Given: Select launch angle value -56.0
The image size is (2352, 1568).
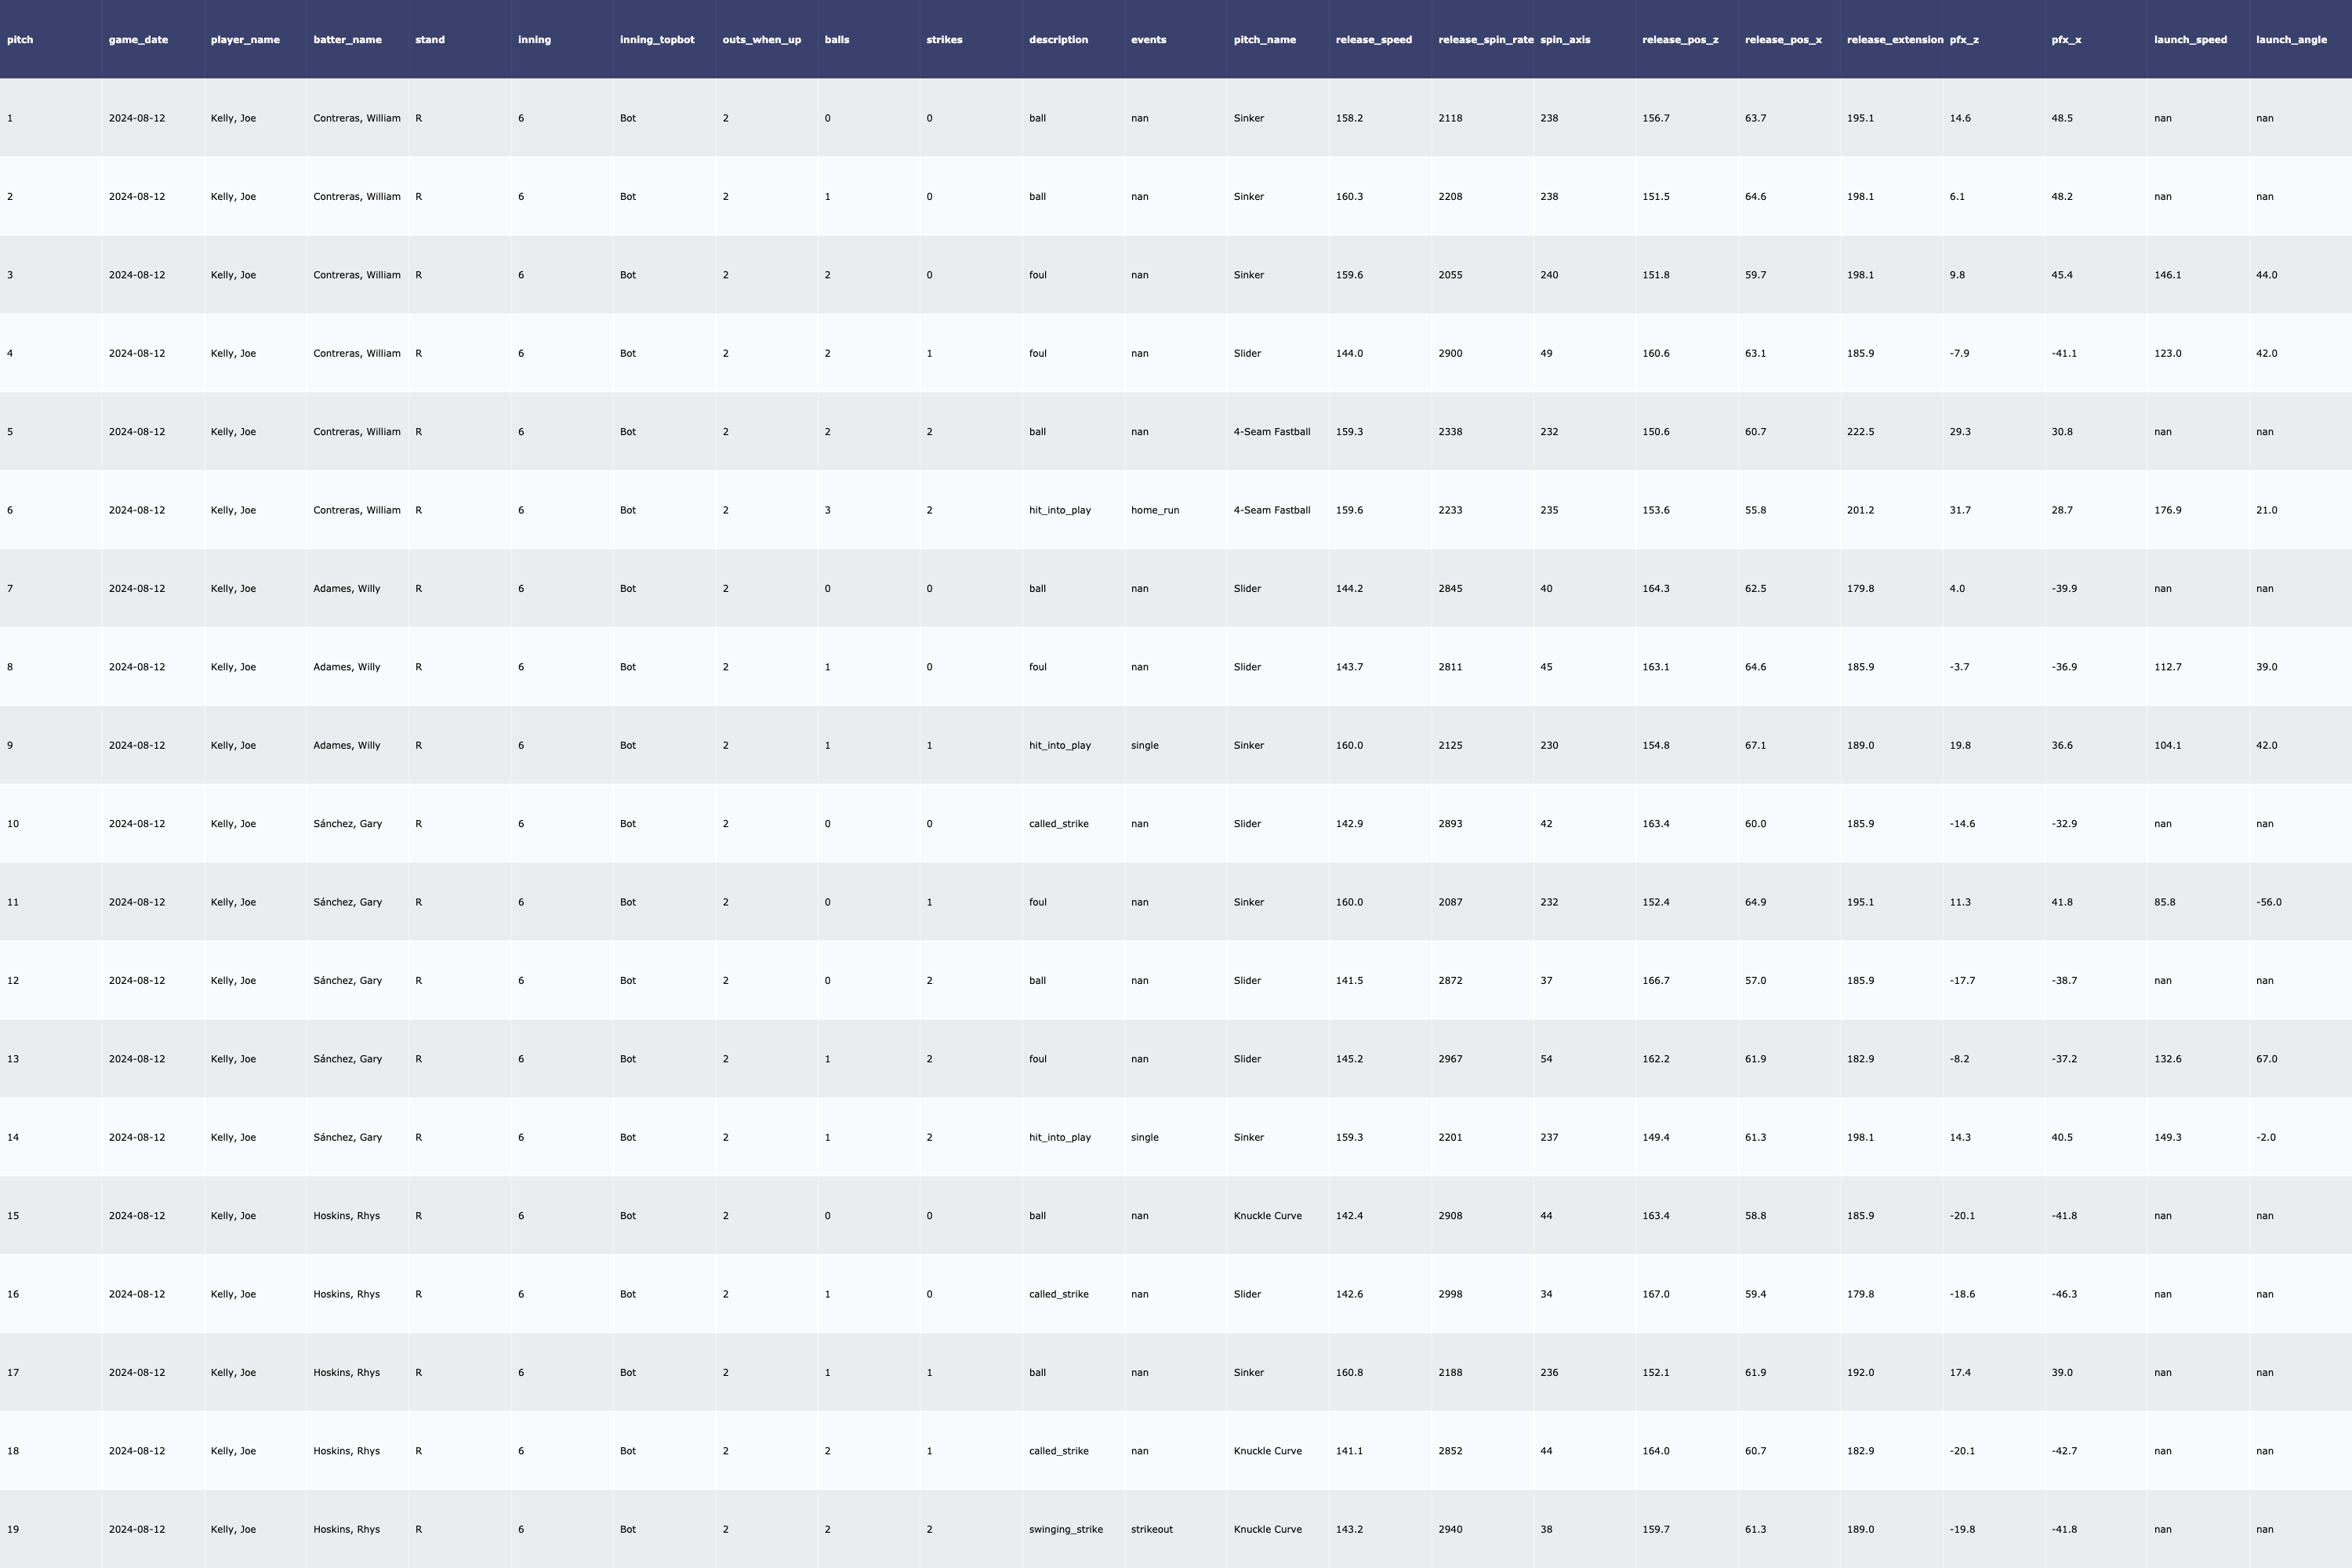Looking at the screenshot, I should [2268, 902].
